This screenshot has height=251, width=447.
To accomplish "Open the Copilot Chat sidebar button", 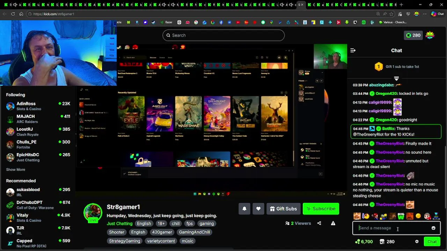I will pyautogui.click(x=438, y=14).
